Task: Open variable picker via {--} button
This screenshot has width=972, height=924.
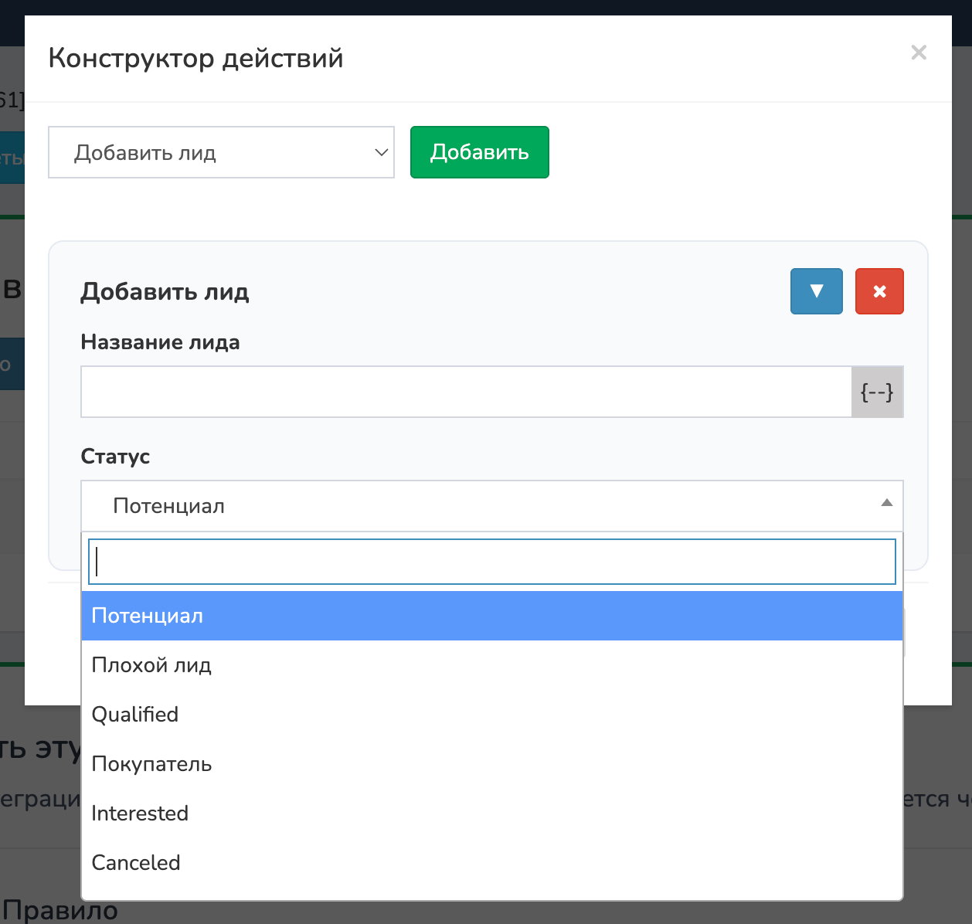Action: pos(877,392)
